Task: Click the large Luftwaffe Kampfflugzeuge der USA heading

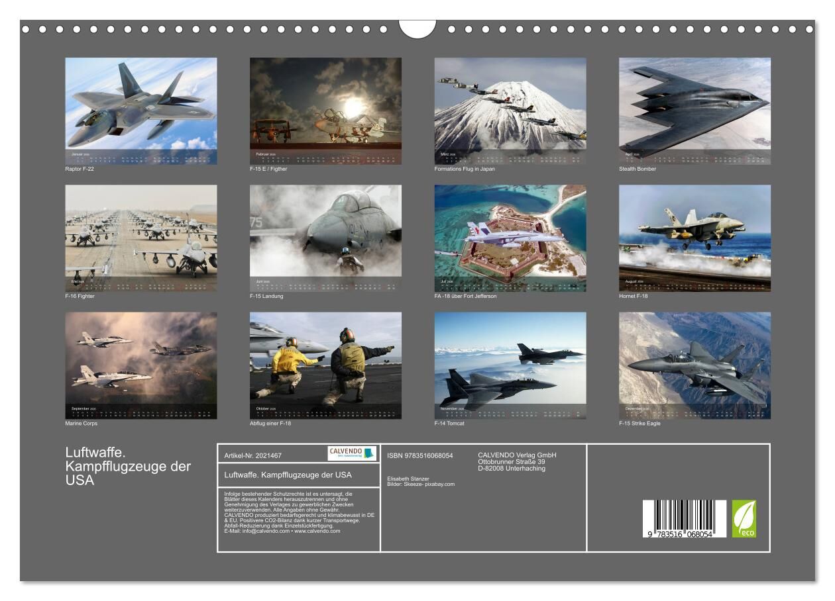Action: coord(128,467)
